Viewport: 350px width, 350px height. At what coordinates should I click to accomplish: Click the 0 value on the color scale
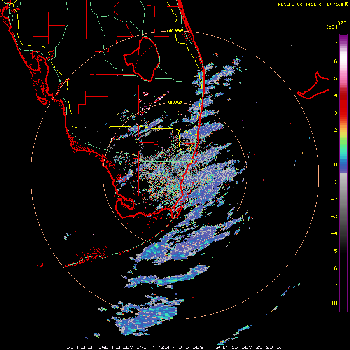pos(336,165)
